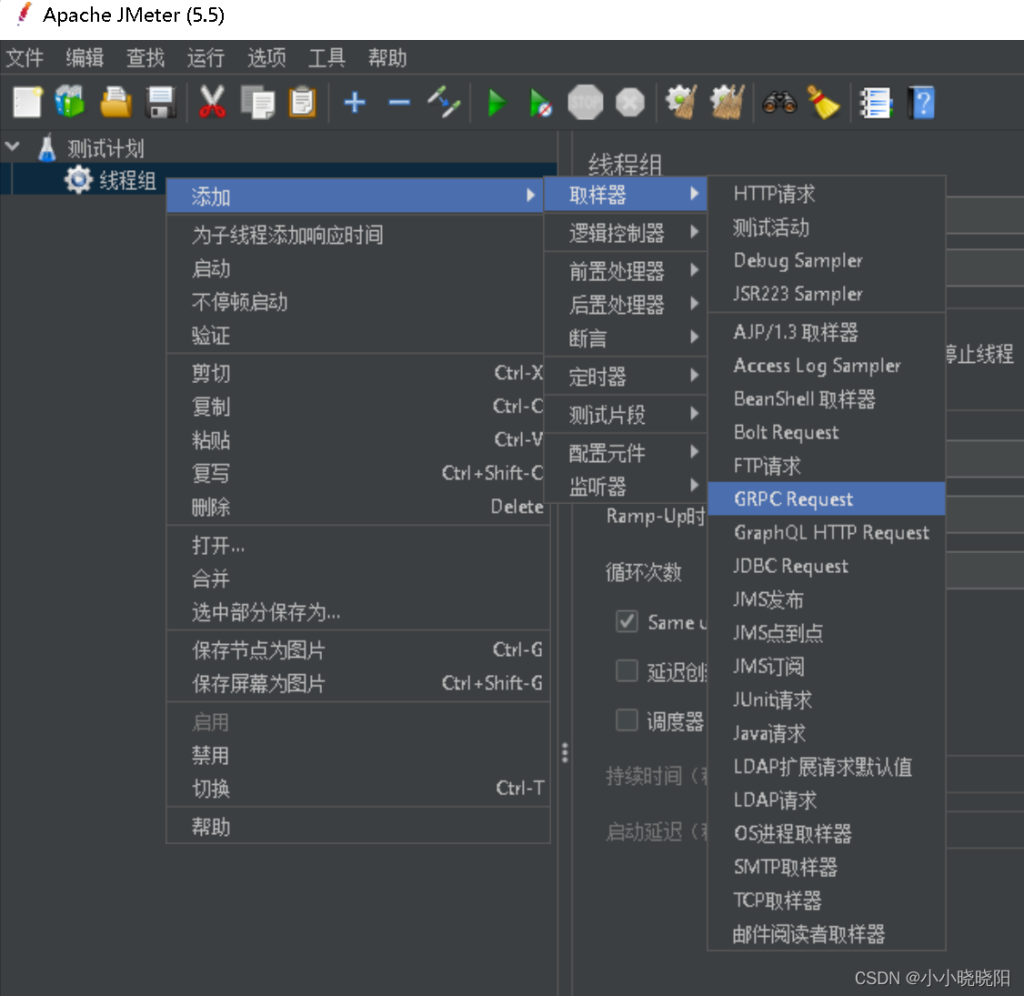Start the test with green play icon
The width and height of the screenshot is (1024, 996).
pos(497,103)
